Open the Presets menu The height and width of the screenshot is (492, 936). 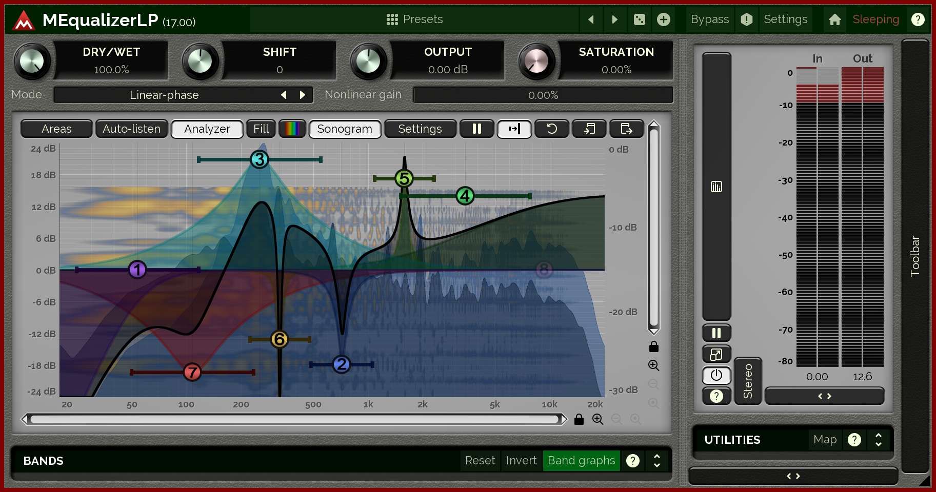tap(414, 19)
